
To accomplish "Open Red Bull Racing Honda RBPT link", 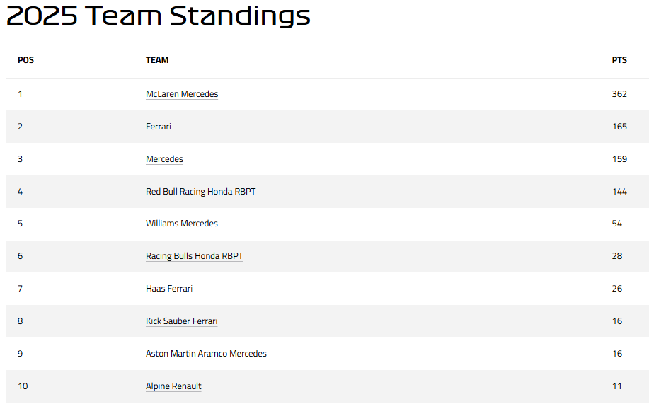I will coord(201,192).
